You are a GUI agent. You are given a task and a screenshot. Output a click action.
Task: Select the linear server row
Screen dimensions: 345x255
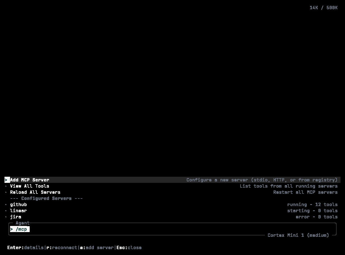[172, 211]
